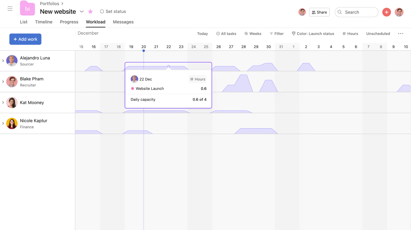Image resolution: width=411 pixels, height=230 pixels.
Task: Click the red plus quick-add button
Action: click(x=386, y=12)
